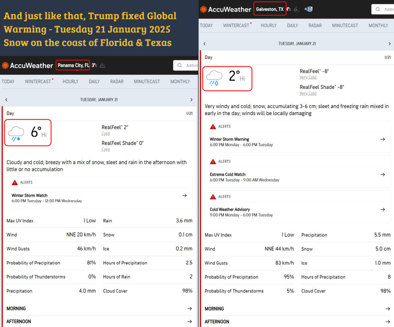
Task: Expand the MORNING section for Panama City
Action: tap(189, 309)
